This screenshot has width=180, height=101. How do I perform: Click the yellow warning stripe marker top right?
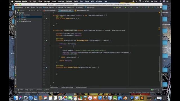click(159, 13)
